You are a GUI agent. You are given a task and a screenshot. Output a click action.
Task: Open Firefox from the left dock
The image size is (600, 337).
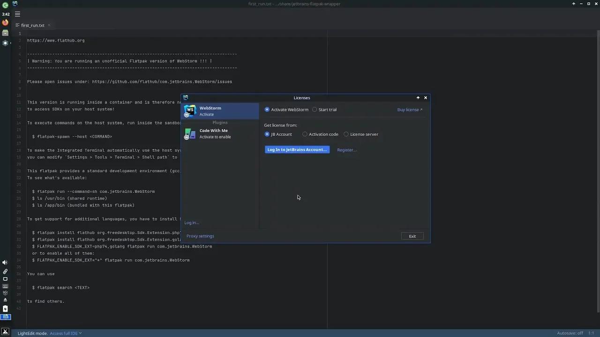5,22
